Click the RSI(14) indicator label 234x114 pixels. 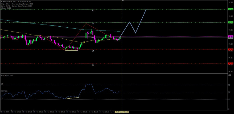[7, 75]
